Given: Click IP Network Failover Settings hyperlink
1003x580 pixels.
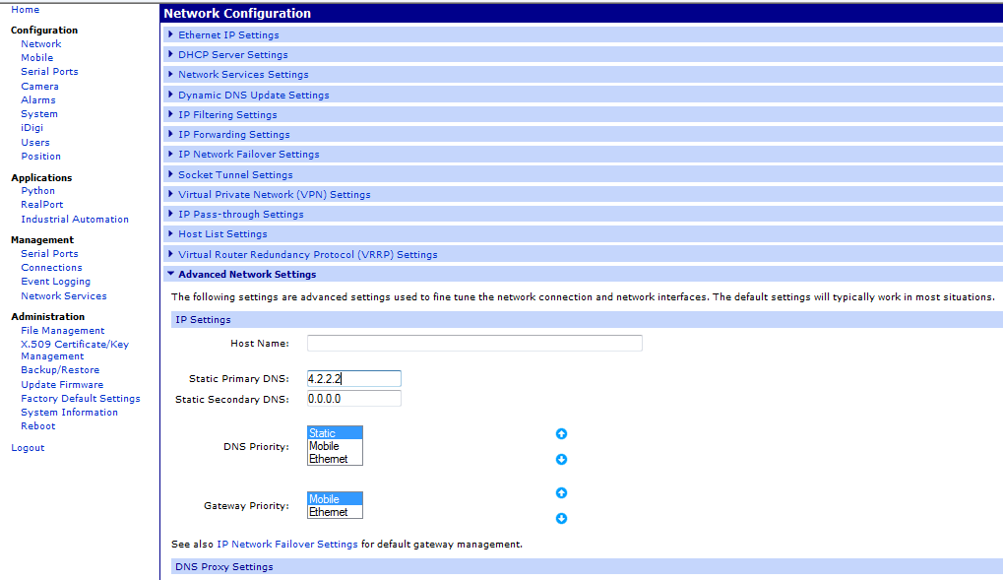Looking at the screenshot, I should click(287, 545).
